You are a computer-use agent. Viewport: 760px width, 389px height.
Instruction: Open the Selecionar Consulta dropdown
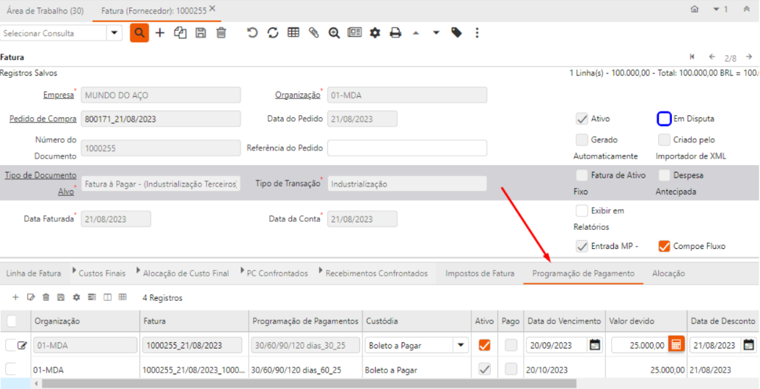(x=114, y=33)
